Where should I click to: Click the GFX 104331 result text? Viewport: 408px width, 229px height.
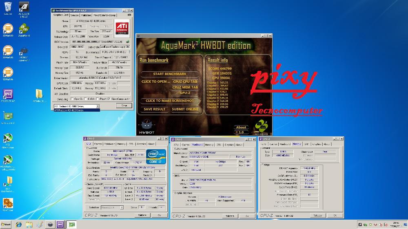(222, 73)
